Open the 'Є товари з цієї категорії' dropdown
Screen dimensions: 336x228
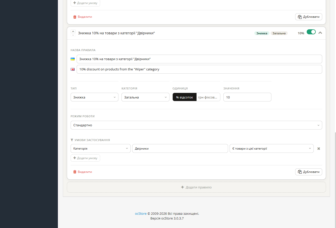point(272,149)
